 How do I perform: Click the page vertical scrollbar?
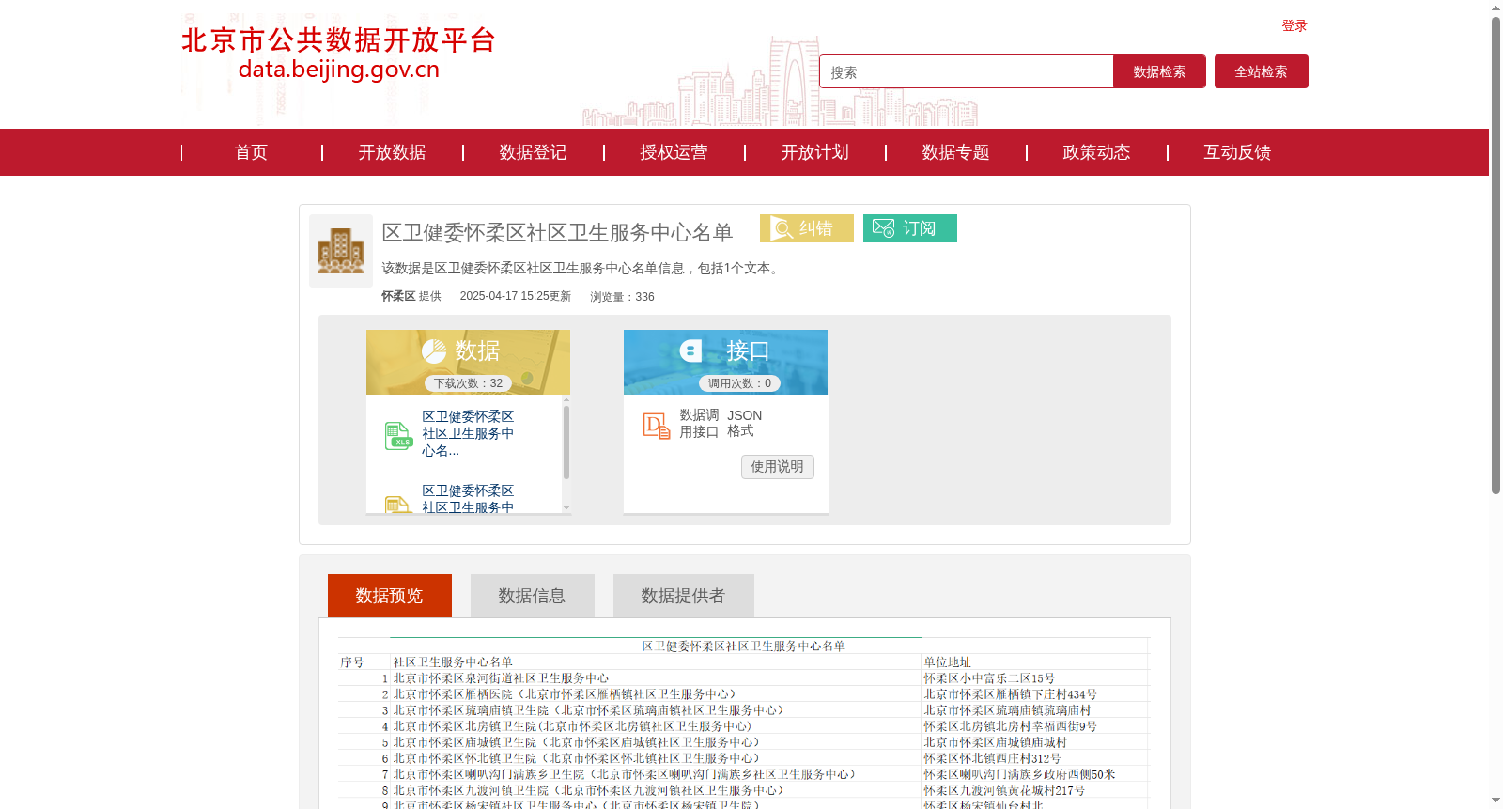1495,256
